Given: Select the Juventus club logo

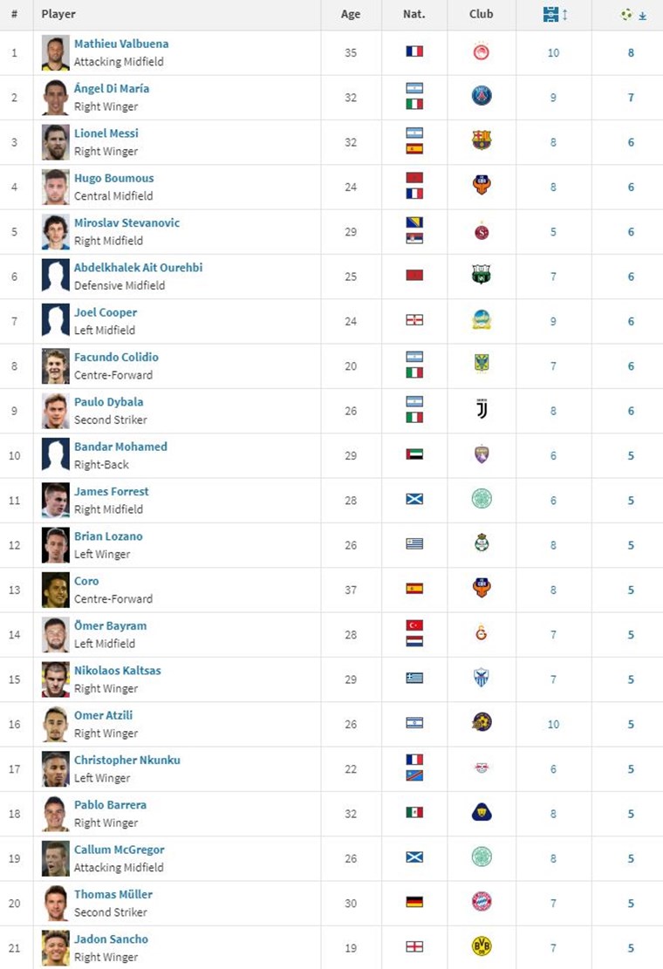Looking at the screenshot, I should pyautogui.click(x=482, y=410).
